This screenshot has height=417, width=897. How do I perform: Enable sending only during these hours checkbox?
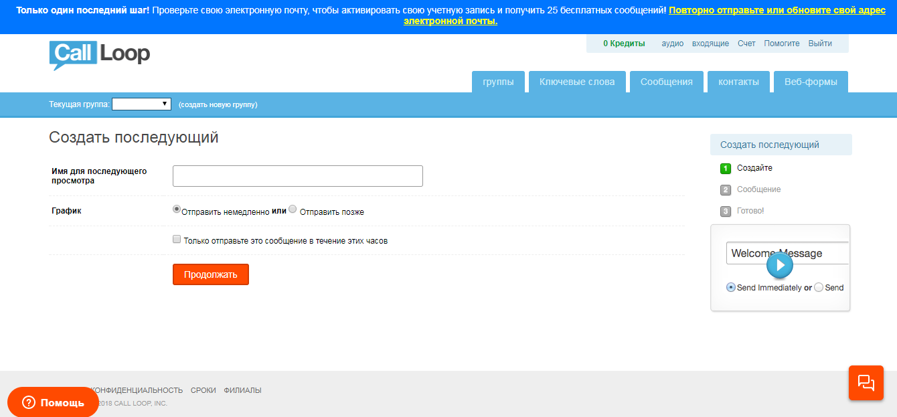coord(177,239)
